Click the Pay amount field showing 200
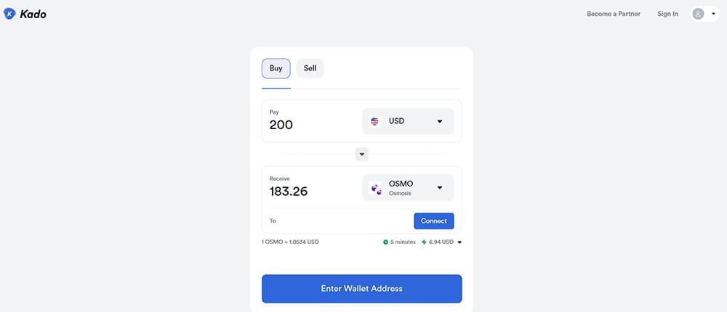727x312 pixels. click(310, 121)
